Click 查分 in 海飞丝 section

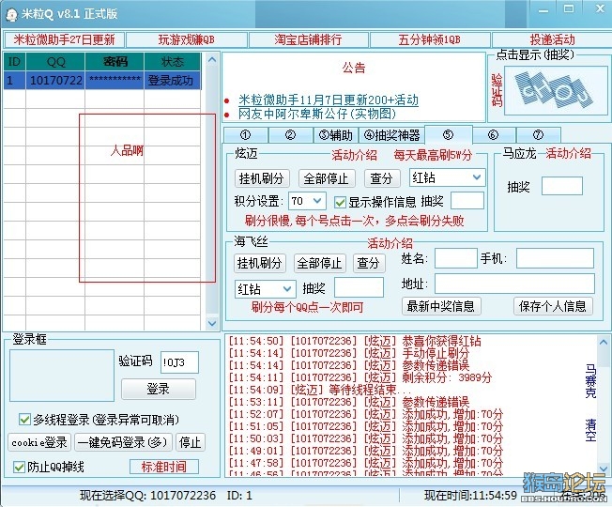[369, 263]
